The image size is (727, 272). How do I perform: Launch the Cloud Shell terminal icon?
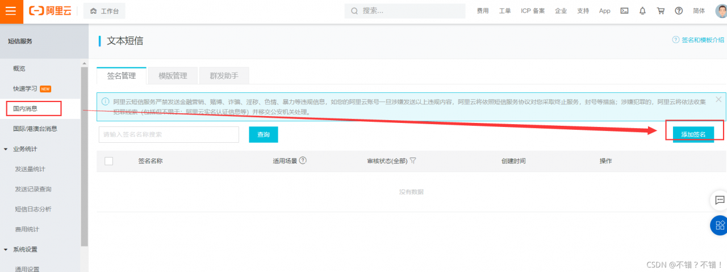click(624, 11)
